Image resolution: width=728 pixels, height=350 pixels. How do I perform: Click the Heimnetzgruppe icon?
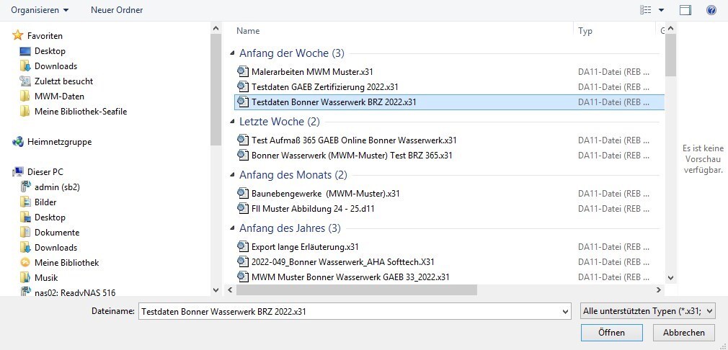tap(17, 142)
